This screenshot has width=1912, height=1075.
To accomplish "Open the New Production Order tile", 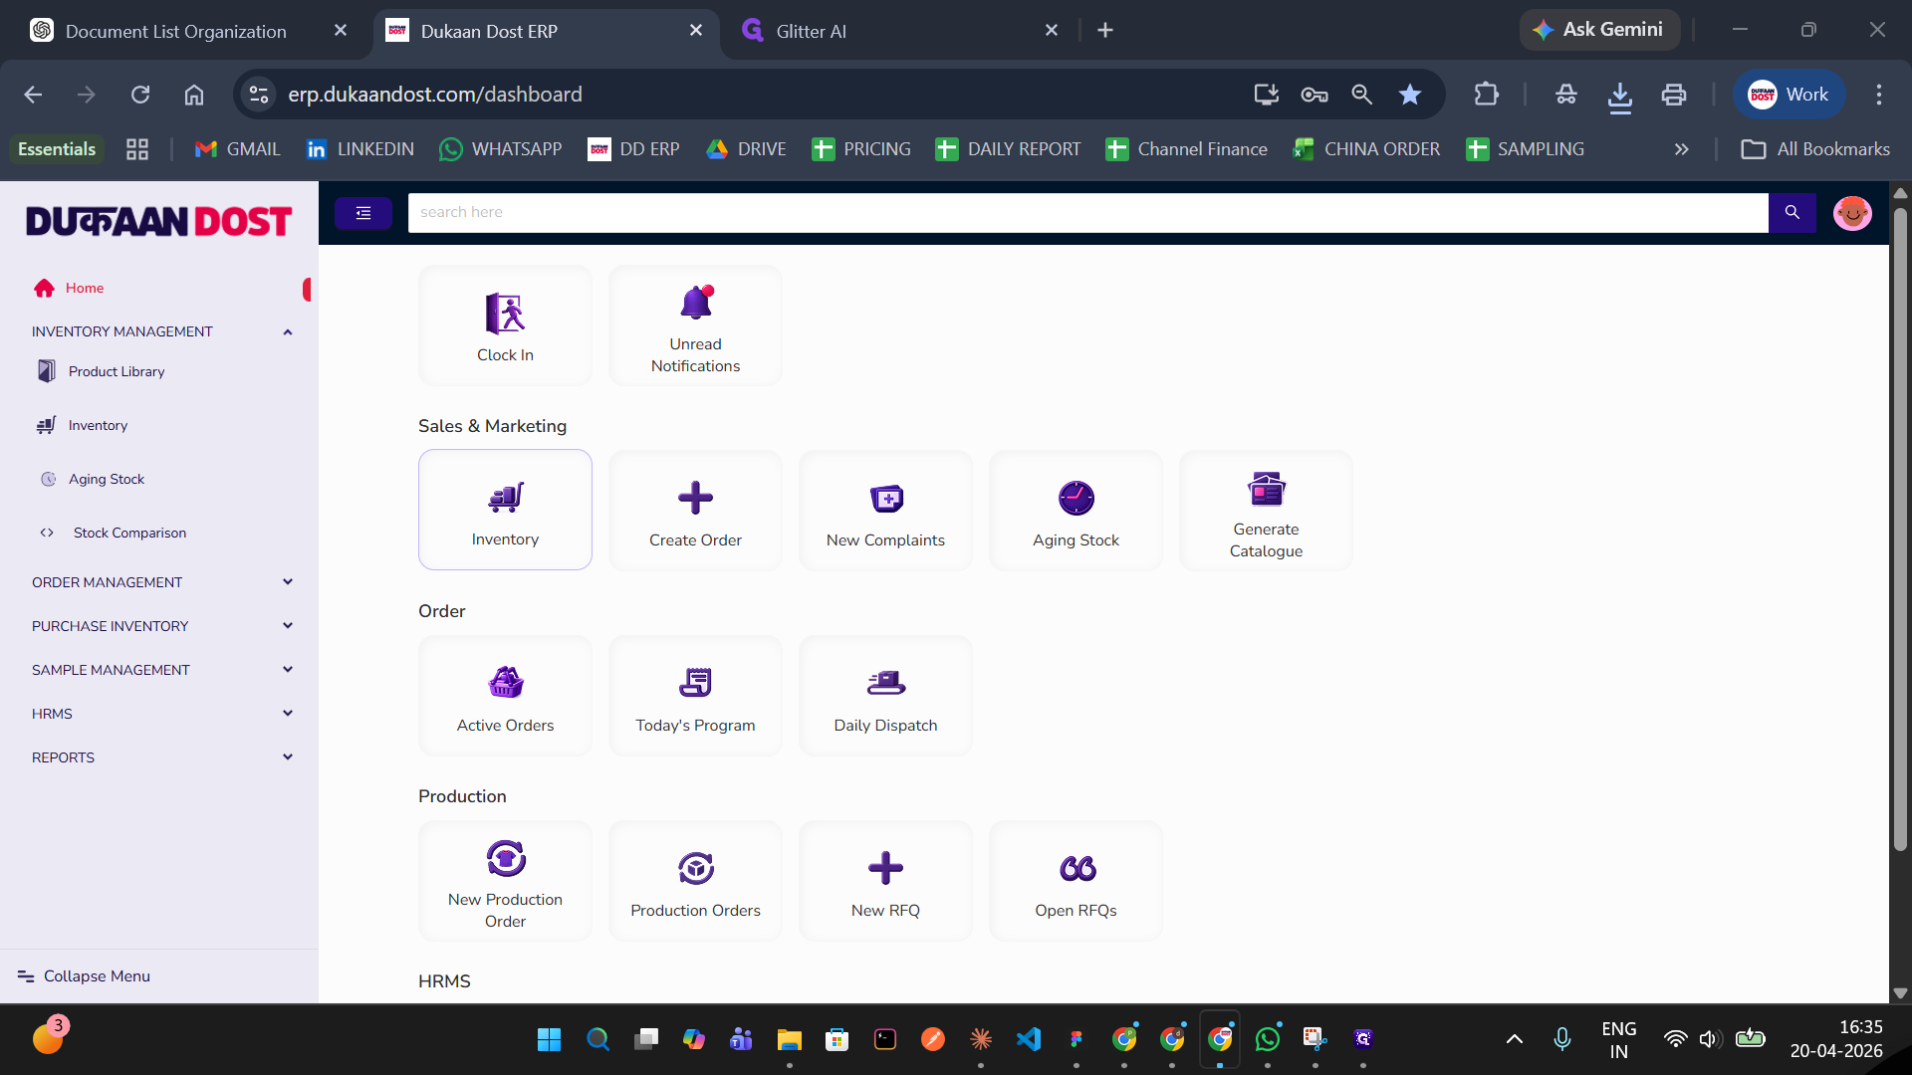I will pos(505,881).
